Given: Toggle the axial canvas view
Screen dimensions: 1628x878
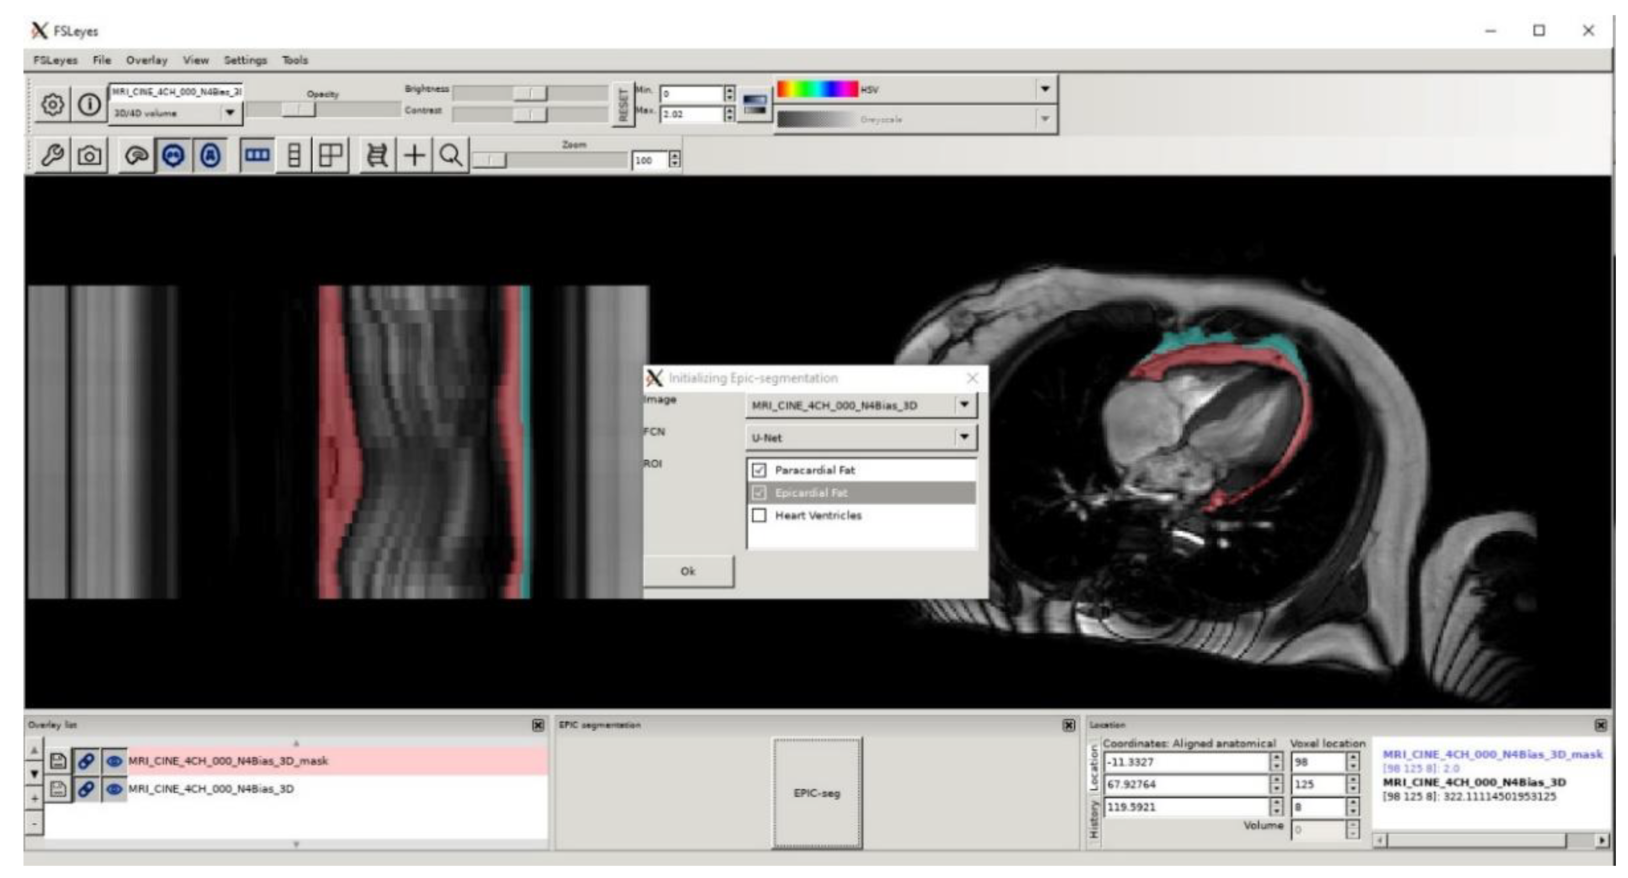Looking at the screenshot, I should pos(210,155).
